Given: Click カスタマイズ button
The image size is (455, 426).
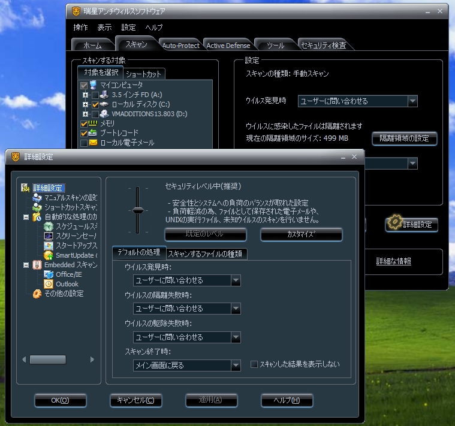Looking at the screenshot, I should (301, 234).
